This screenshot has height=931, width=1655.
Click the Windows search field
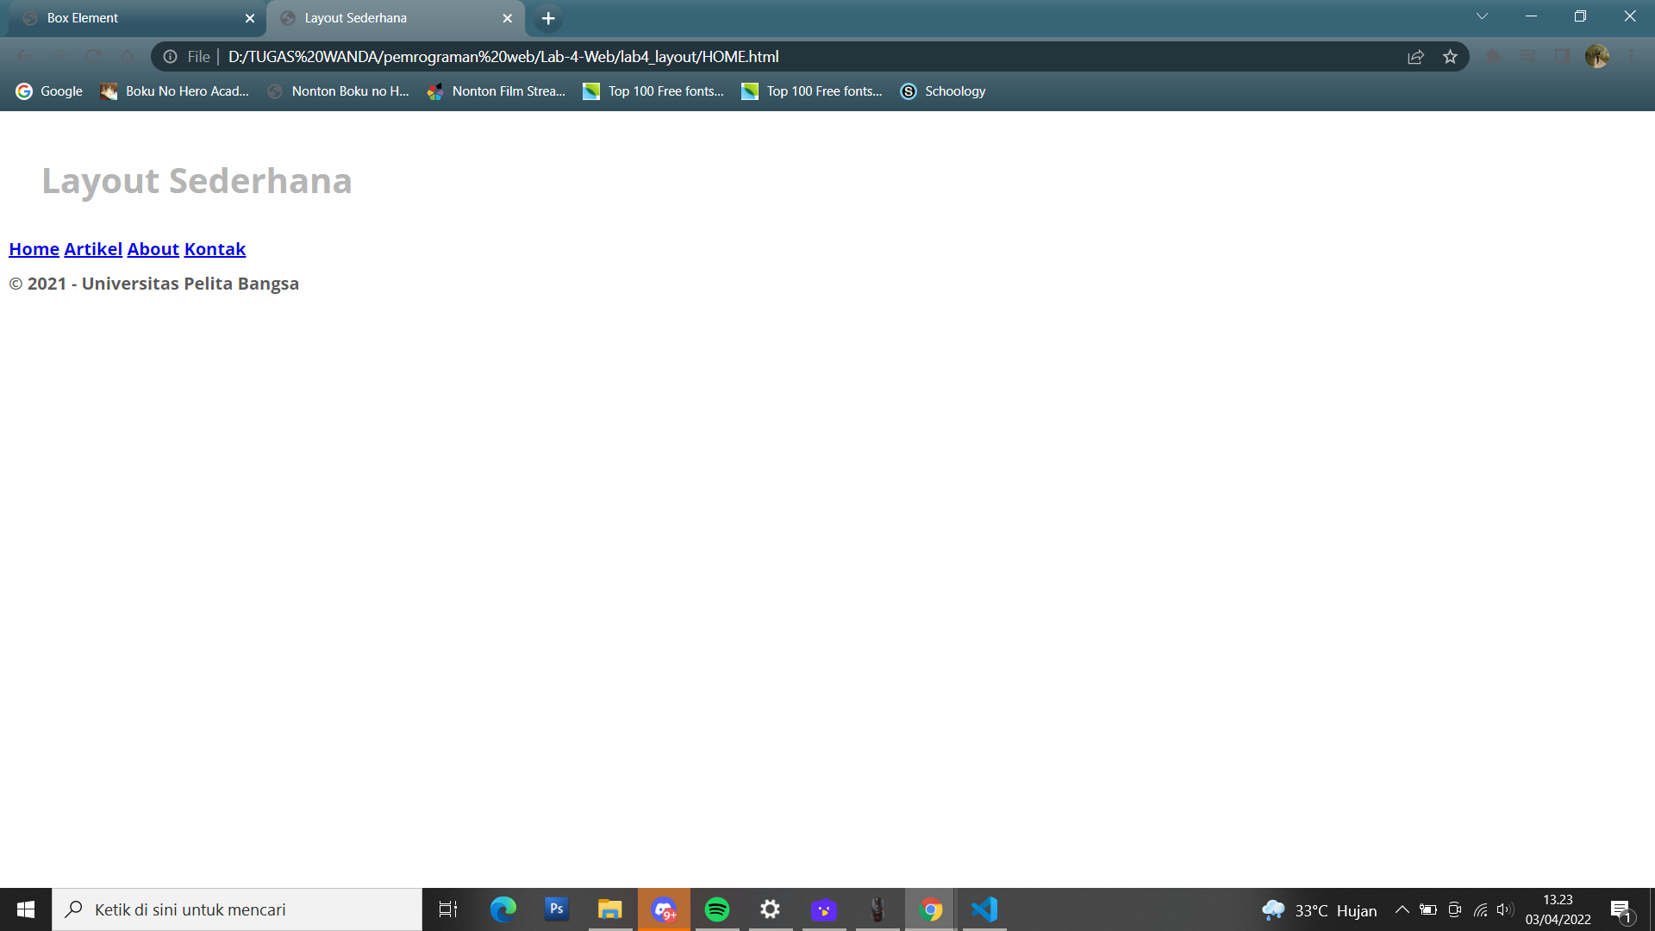click(x=237, y=909)
